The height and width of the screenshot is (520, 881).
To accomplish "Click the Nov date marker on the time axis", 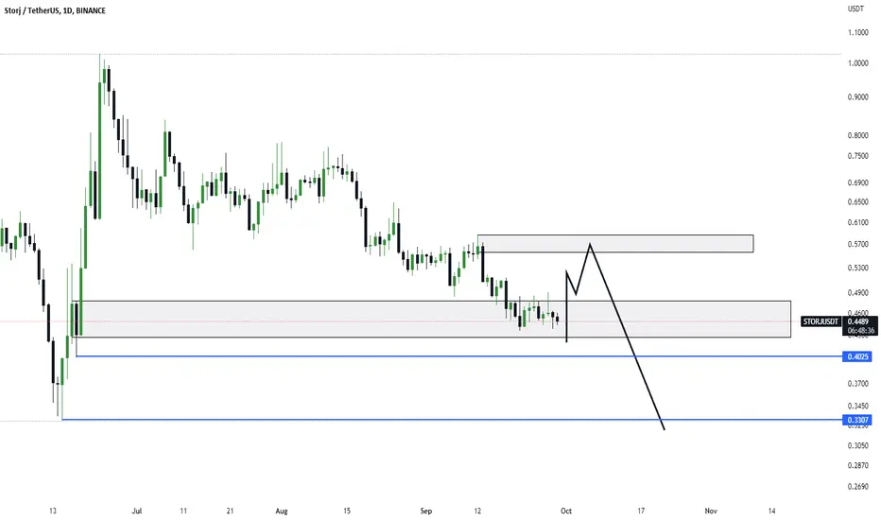I will tap(711, 511).
